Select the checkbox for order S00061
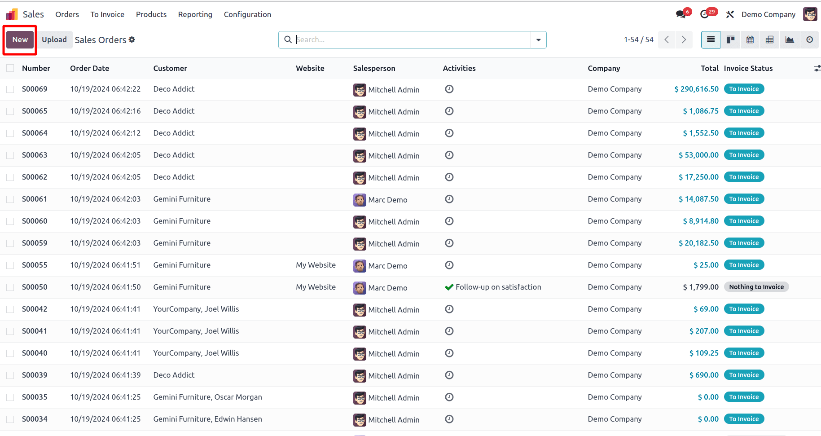Image resolution: width=821 pixels, height=436 pixels. pyautogui.click(x=10, y=199)
